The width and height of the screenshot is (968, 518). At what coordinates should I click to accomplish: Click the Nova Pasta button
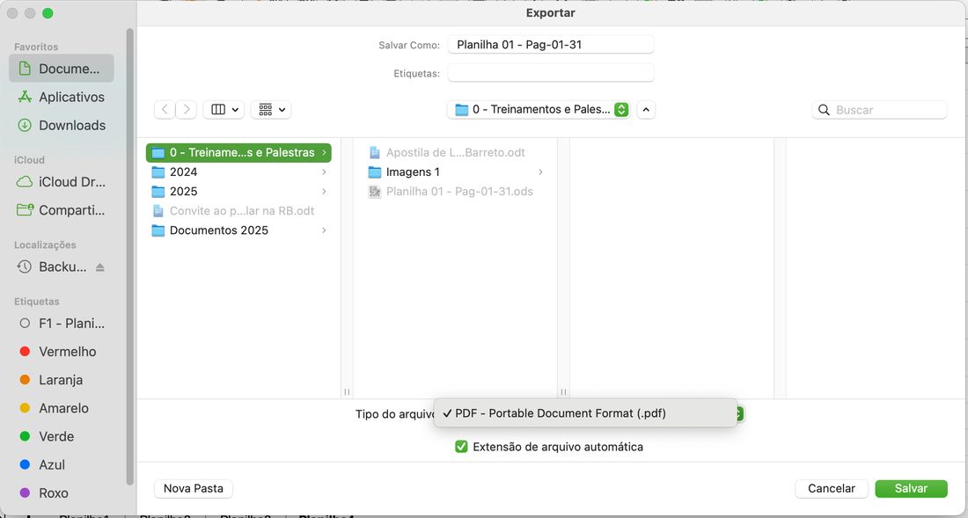coord(194,488)
